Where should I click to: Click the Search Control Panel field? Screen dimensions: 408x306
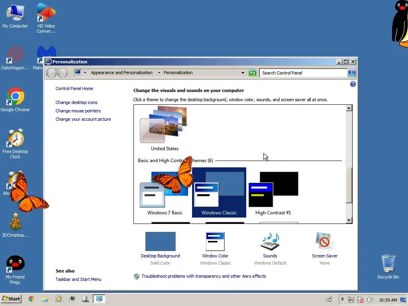[x=303, y=73]
